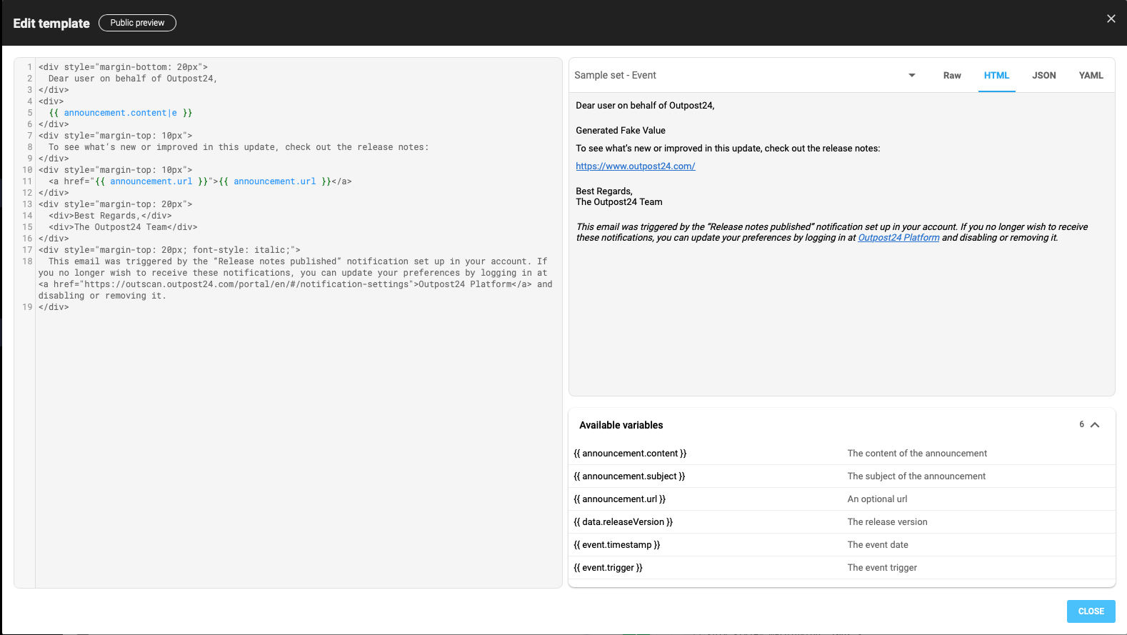Select the event.timestamp variable row

[617, 545]
